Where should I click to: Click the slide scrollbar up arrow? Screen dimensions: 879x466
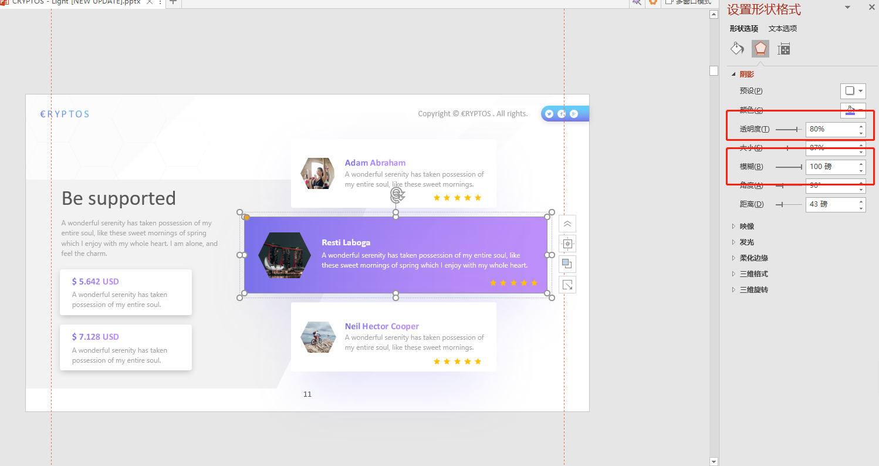pos(714,13)
